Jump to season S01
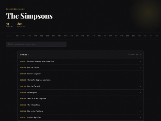Viewport: 161px width, 121px height. click(x=17, y=36)
